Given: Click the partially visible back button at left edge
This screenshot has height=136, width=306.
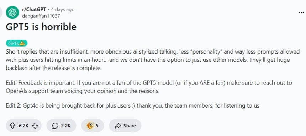Looking at the screenshot, I should tap(1, 12).
